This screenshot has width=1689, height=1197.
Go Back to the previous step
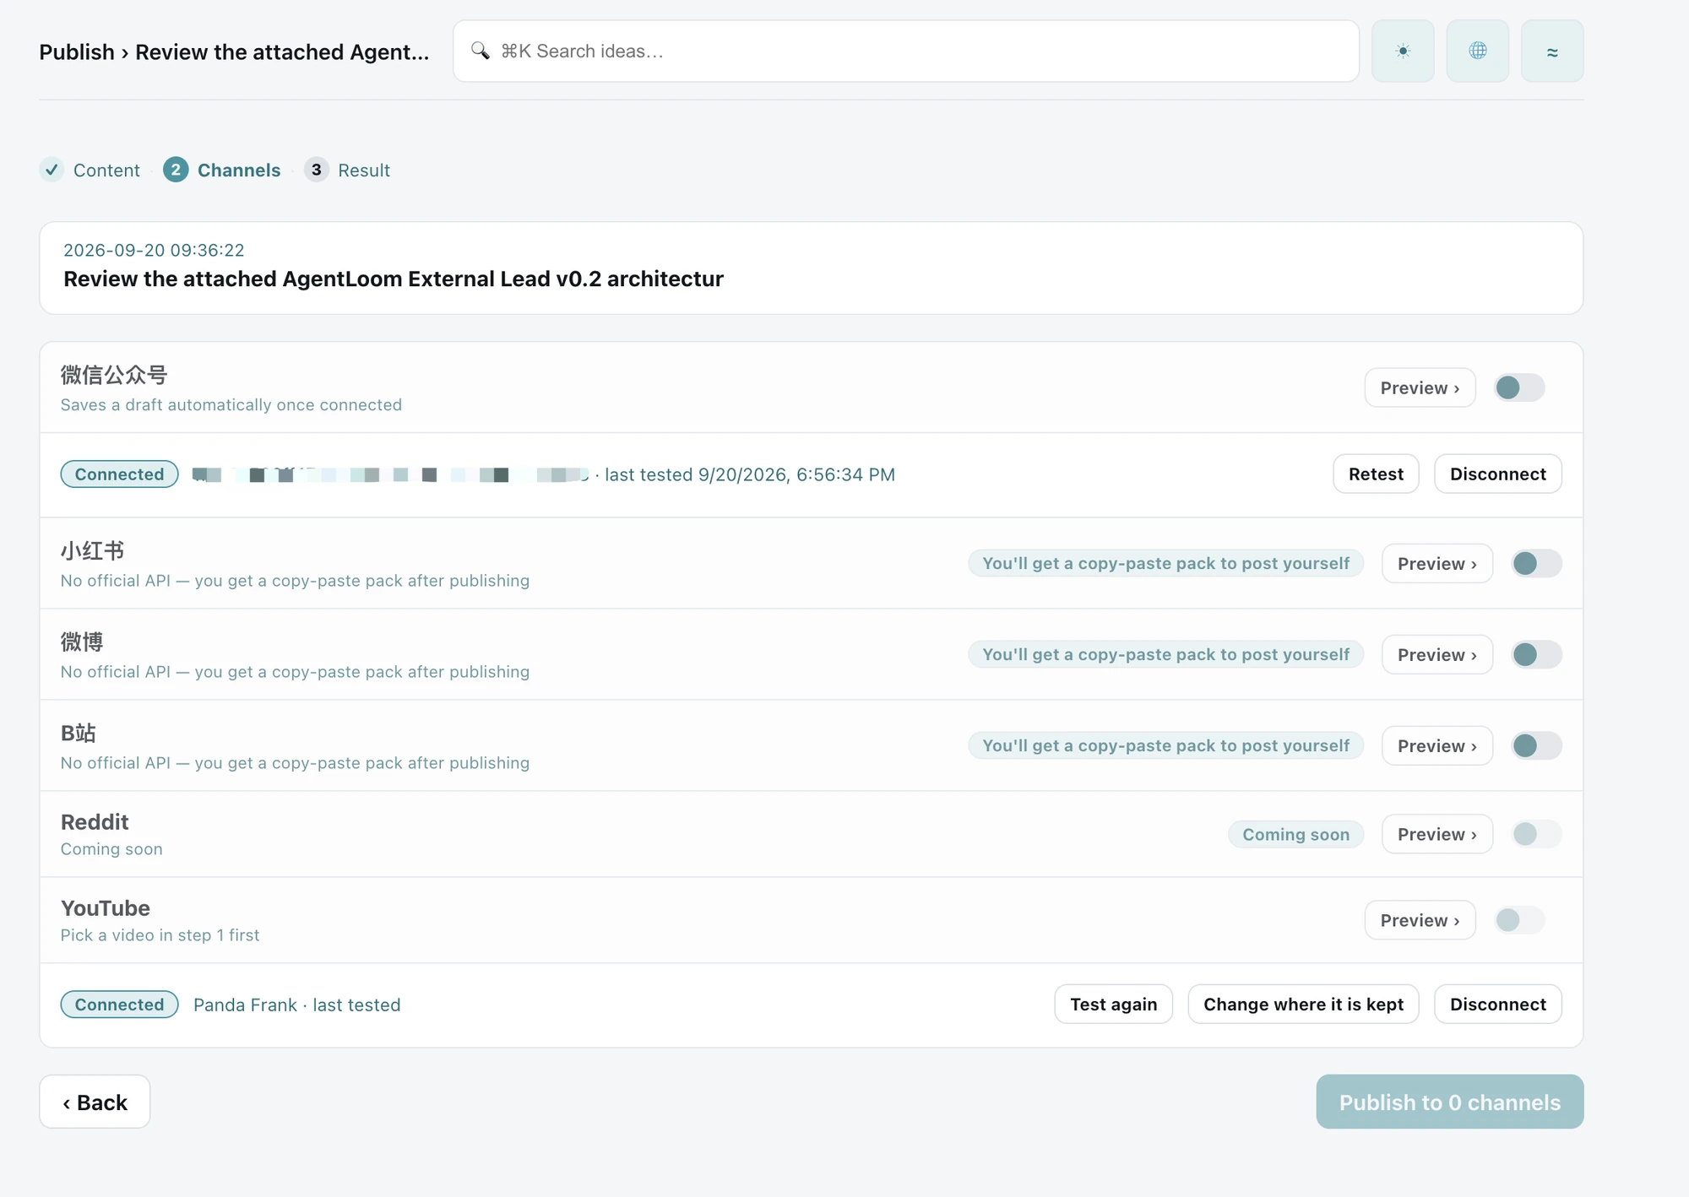pos(95,1102)
